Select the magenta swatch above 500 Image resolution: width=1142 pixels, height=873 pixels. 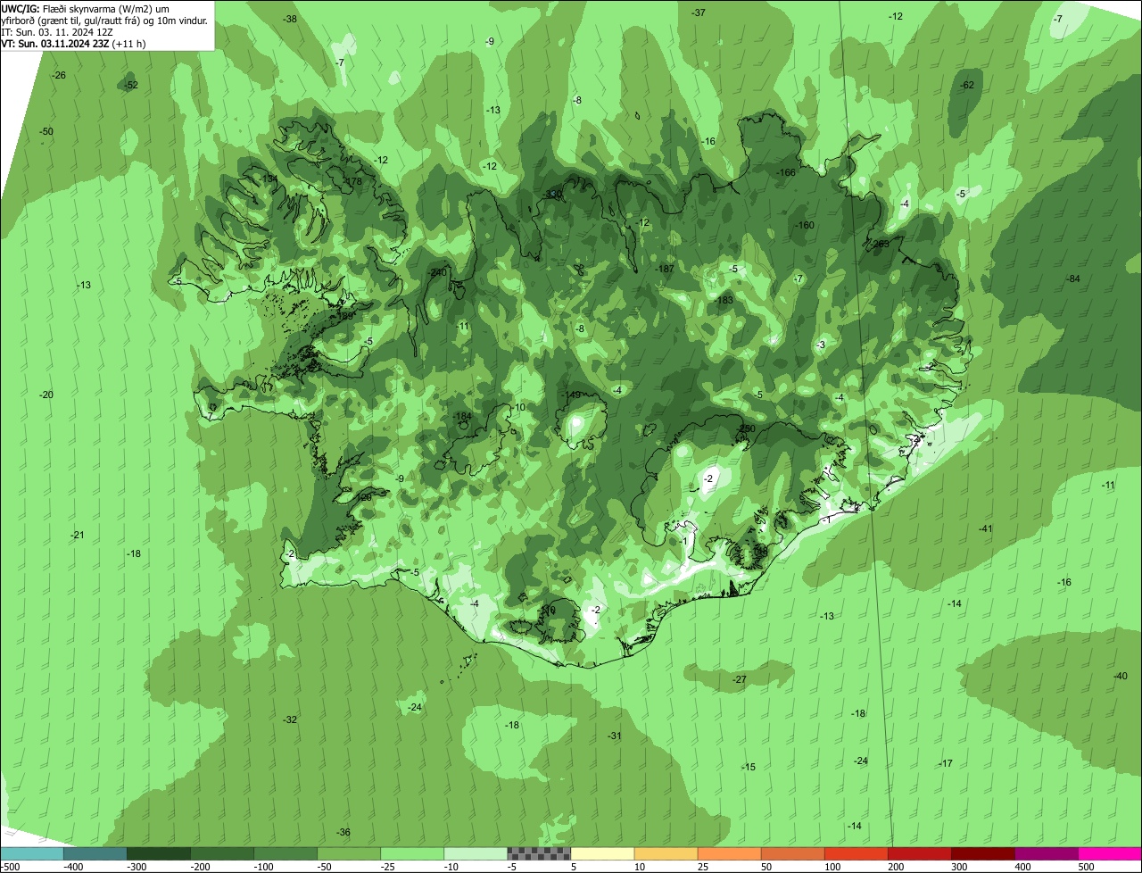1109,853
